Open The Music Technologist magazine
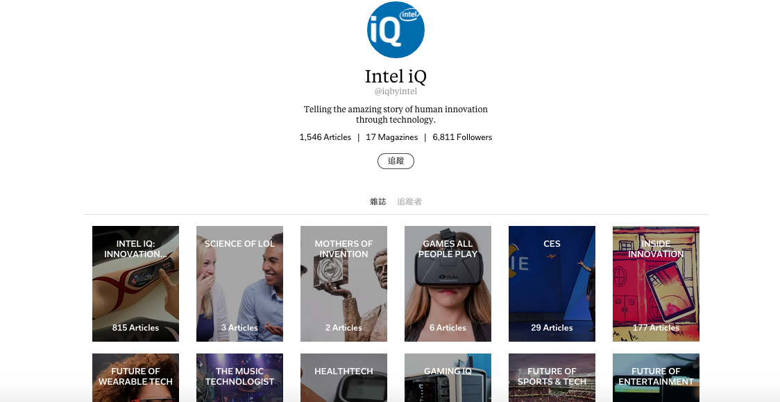This screenshot has height=402, width=780. 239,378
